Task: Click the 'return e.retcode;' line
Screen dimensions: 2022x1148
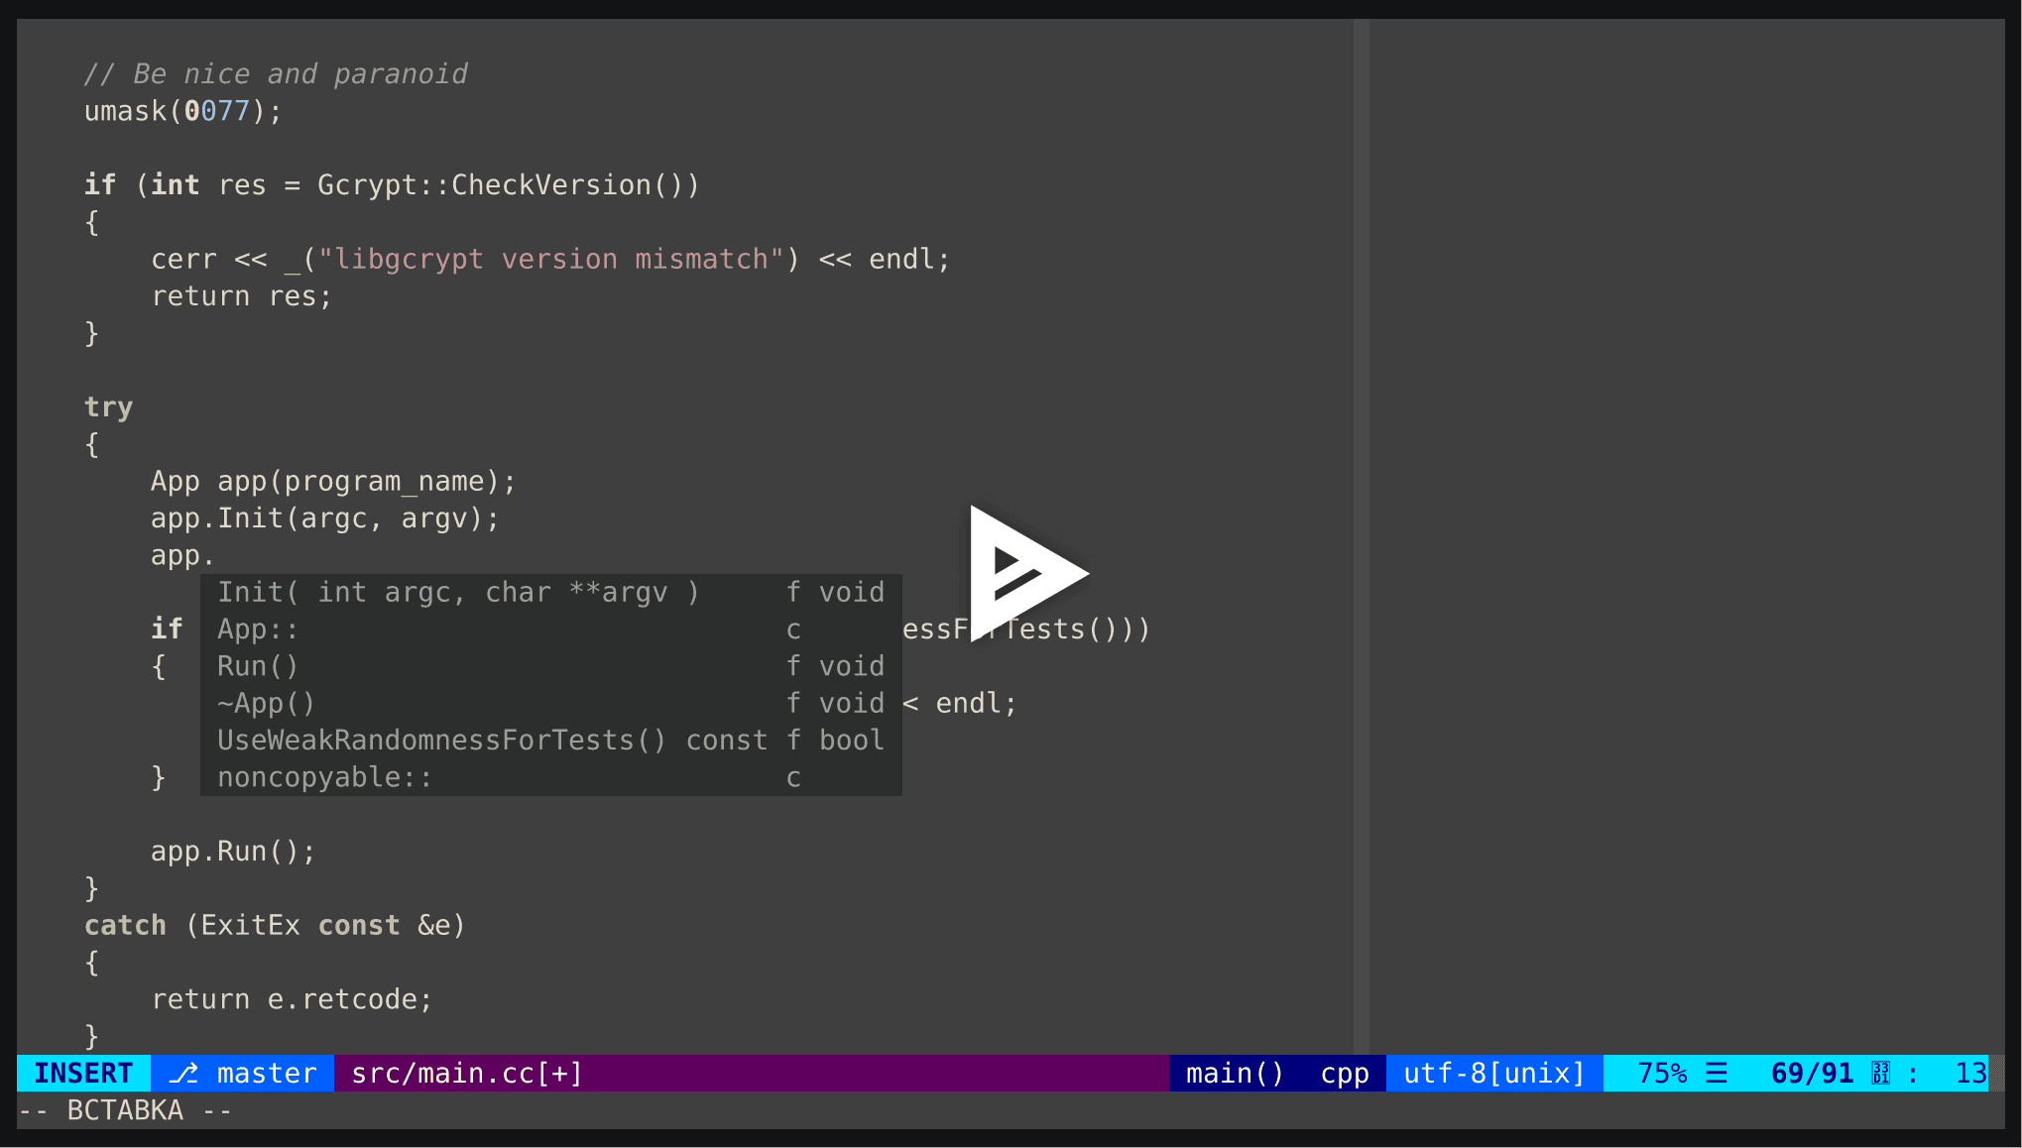Action: [x=292, y=999]
